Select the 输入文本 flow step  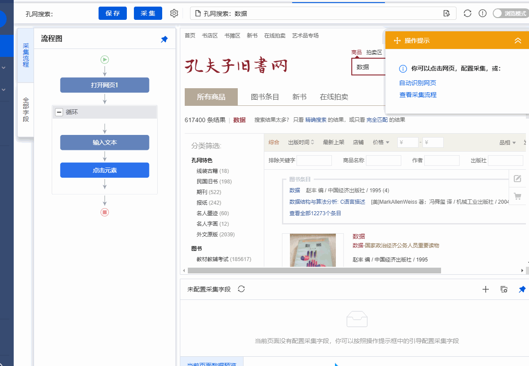[105, 142]
